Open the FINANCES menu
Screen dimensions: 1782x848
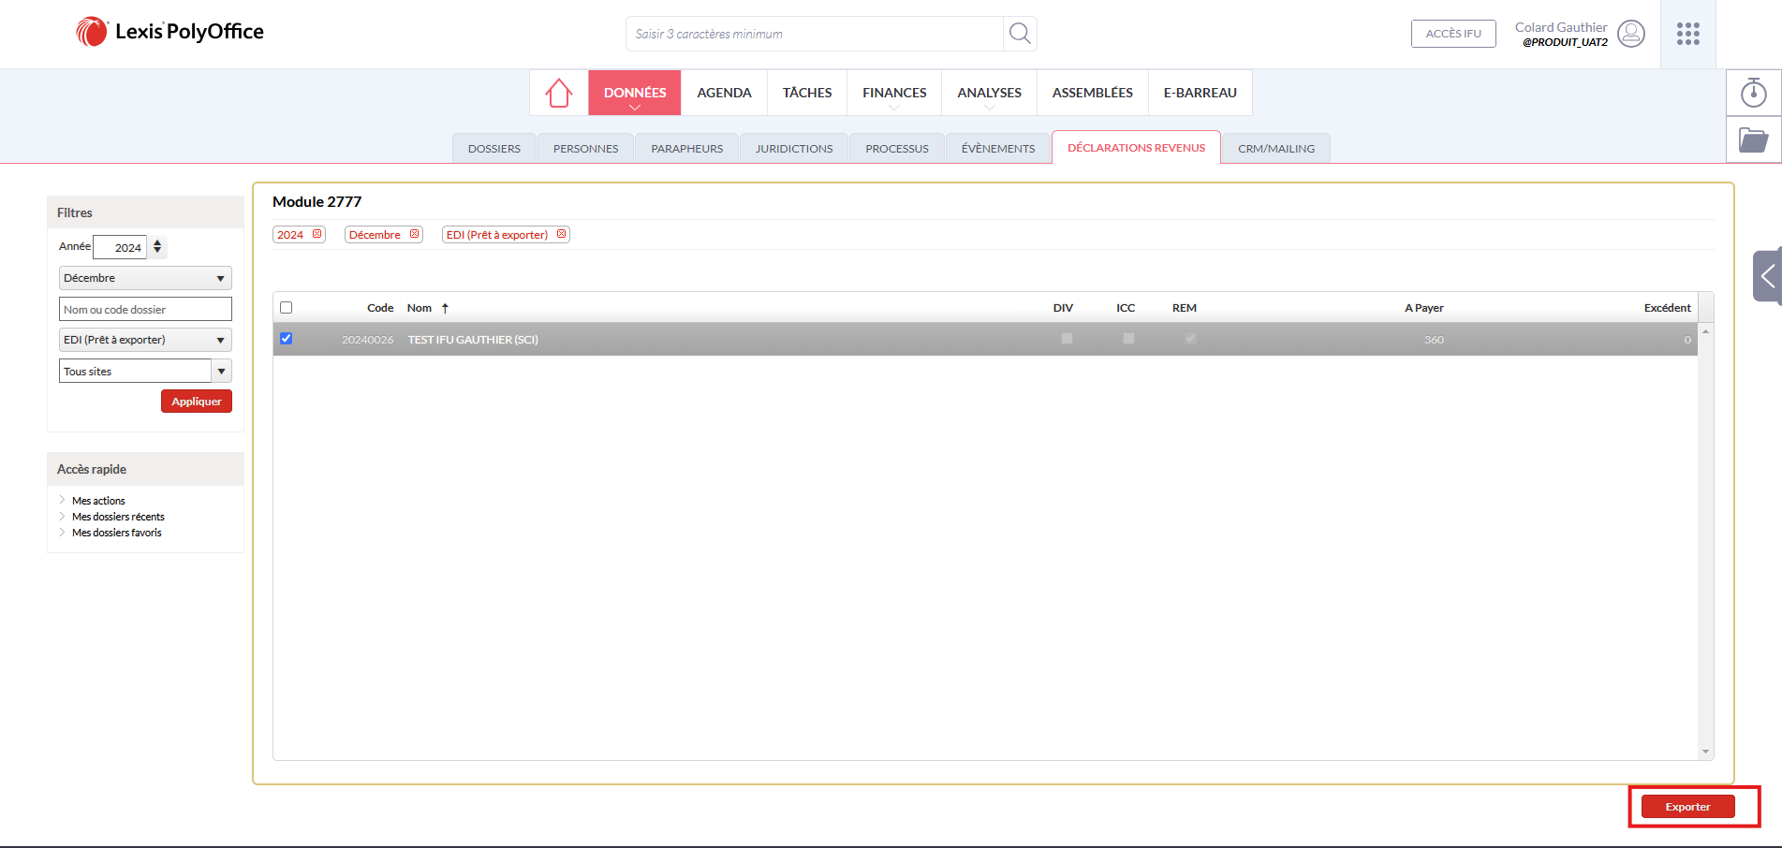click(894, 93)
